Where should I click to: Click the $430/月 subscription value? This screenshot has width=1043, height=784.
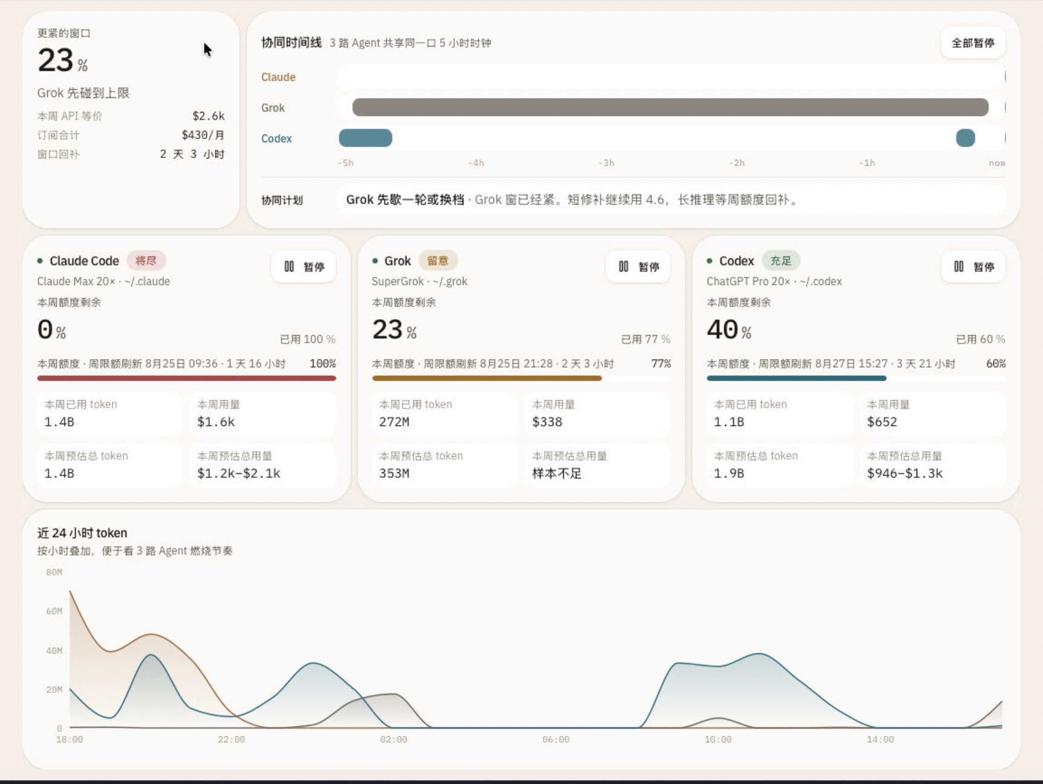click(203, 135)
